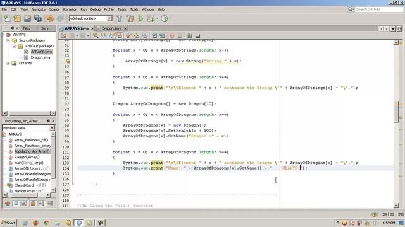Open the Refactor menu

point(70,9)
